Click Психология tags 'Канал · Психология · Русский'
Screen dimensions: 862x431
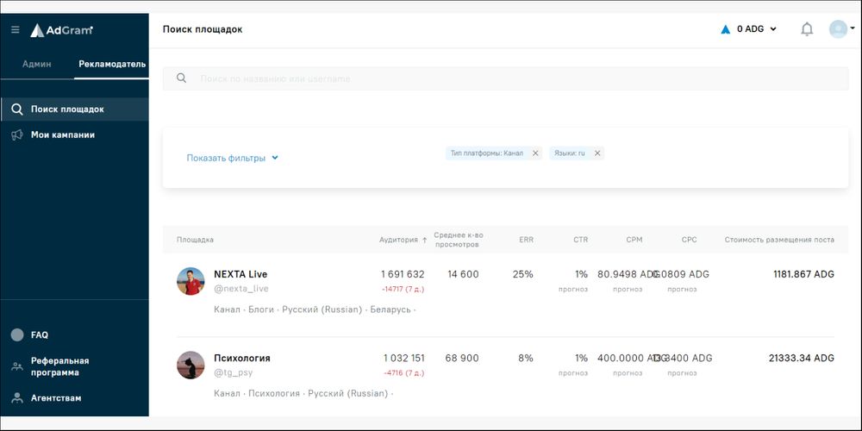pyautogui.click(x=303, y=394)
